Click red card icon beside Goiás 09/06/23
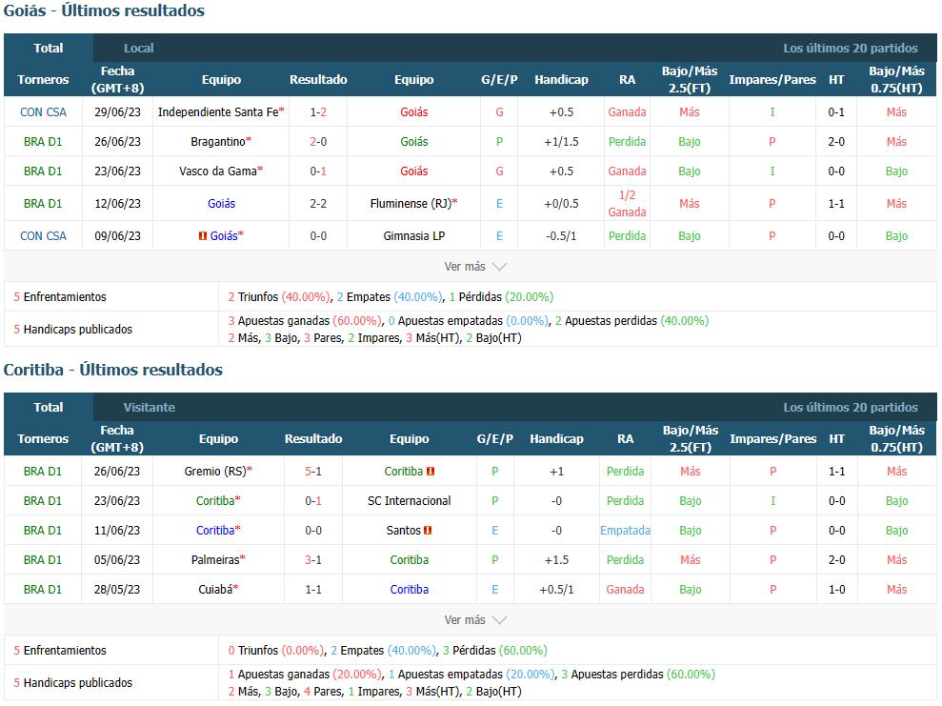Viewport: 942px width, 706px height. 203,236
